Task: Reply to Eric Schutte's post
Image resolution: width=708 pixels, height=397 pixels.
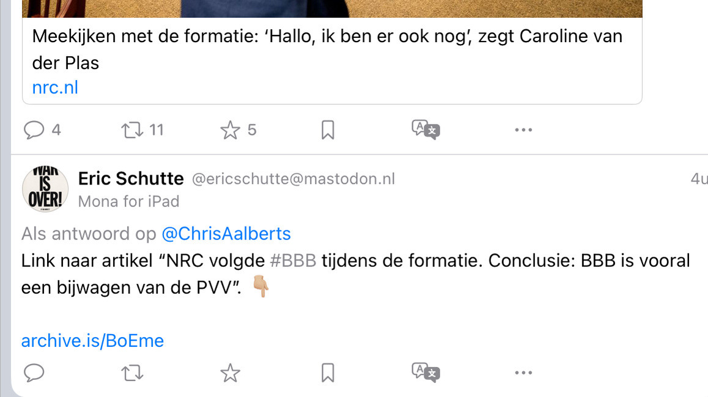Action: pyautogui.click(x=34, y=373)
